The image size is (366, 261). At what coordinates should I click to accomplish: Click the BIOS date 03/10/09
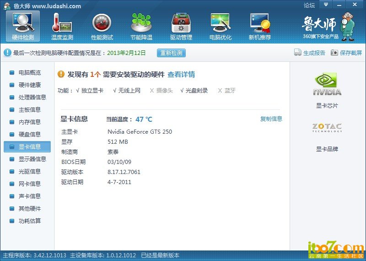click(119, 162)
